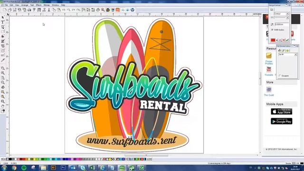
Task: Open Photoshop from taskbar
Action: click(x=63, y=168)
